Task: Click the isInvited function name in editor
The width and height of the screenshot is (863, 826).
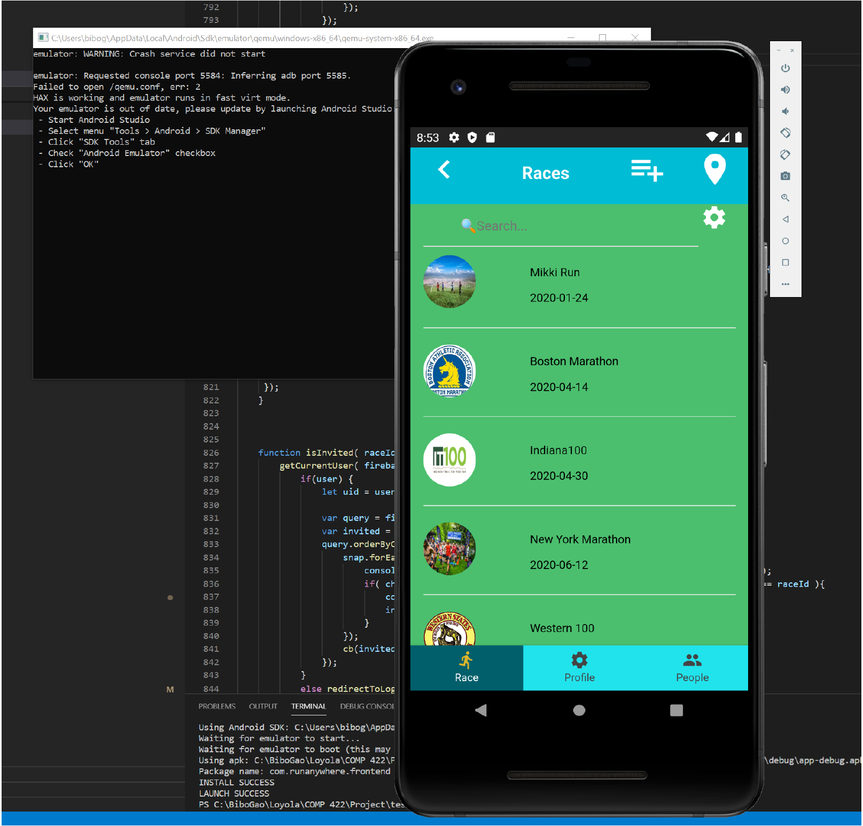Action: click(x=330, y=453)
